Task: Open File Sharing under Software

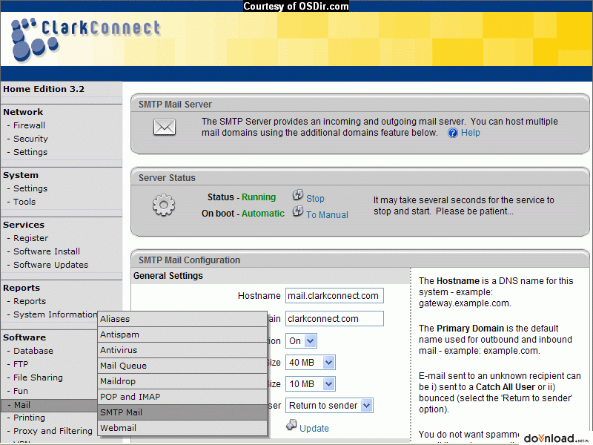Action: (38, 378)
